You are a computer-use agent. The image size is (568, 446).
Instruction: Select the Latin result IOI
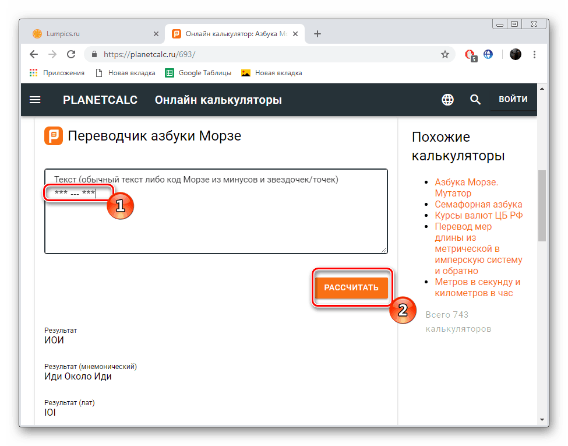[x=50, y=412]
